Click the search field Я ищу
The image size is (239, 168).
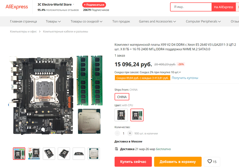(191, 7)
